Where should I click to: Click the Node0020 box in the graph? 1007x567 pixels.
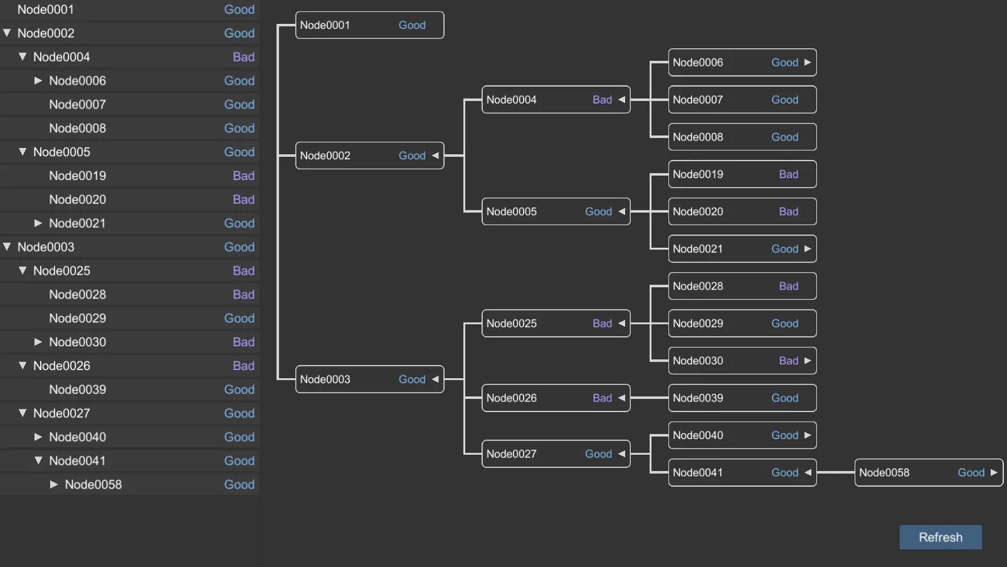742,211
